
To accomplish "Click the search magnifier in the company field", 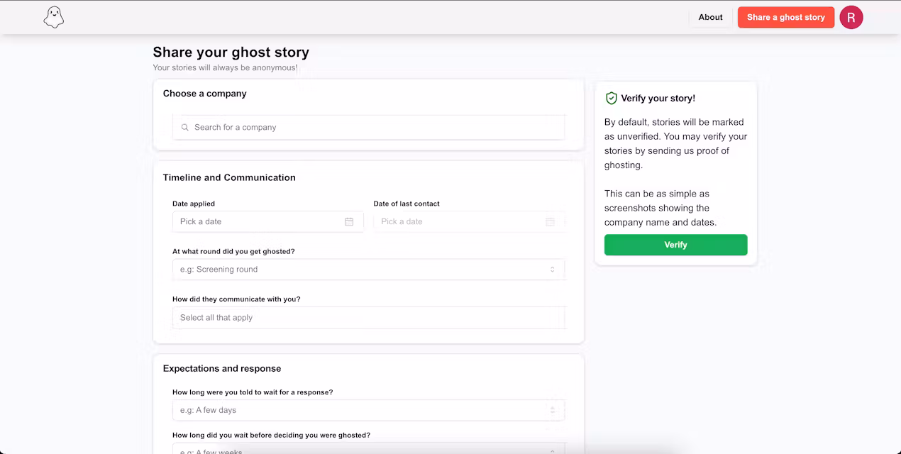I will pyautogui.click(x=185, y=127).
